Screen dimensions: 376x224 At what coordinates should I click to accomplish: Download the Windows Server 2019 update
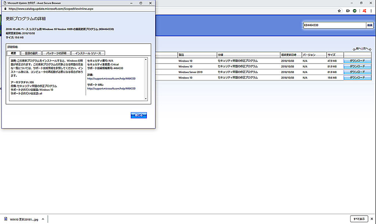tap(357, 72)
